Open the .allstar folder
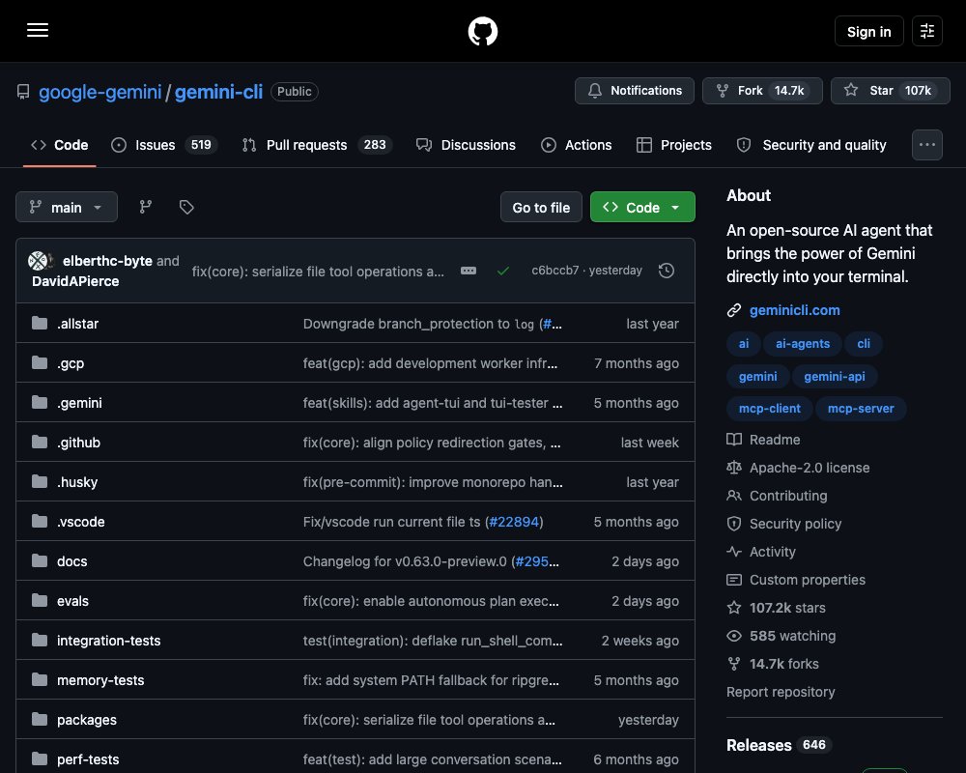966x773 pixels. click(77, 324)
